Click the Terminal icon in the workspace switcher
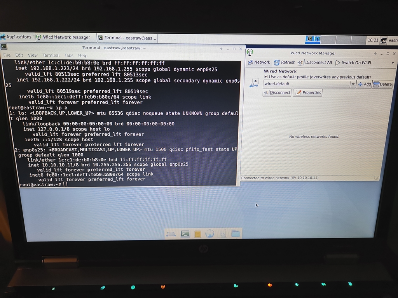The image size is (398, 298). [310, 39]
